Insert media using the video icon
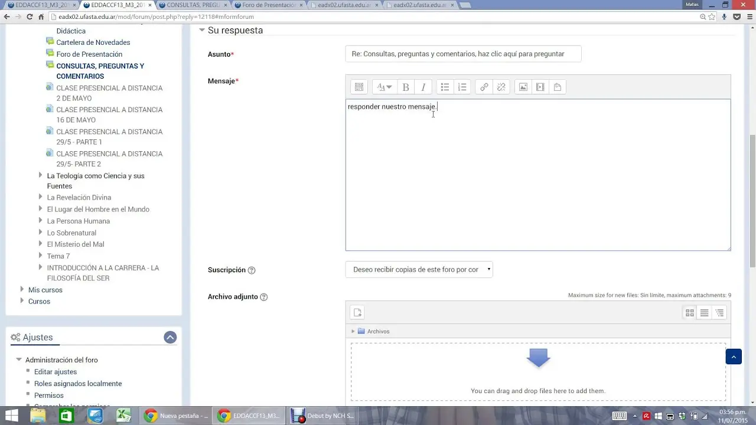Image resolution: width=756 pixels, height=425 pixels. point(540,87)
